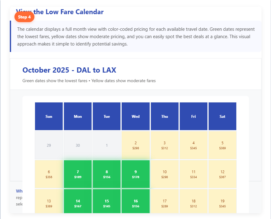Select October 6 fare of $356
The height and width of the screenshot is (219, 271).
click(49, 174)
